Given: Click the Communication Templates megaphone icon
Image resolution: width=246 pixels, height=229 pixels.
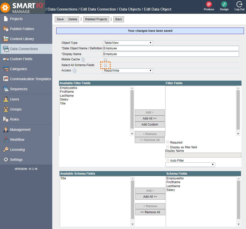Looking at the screenshot, I should 6,79.
